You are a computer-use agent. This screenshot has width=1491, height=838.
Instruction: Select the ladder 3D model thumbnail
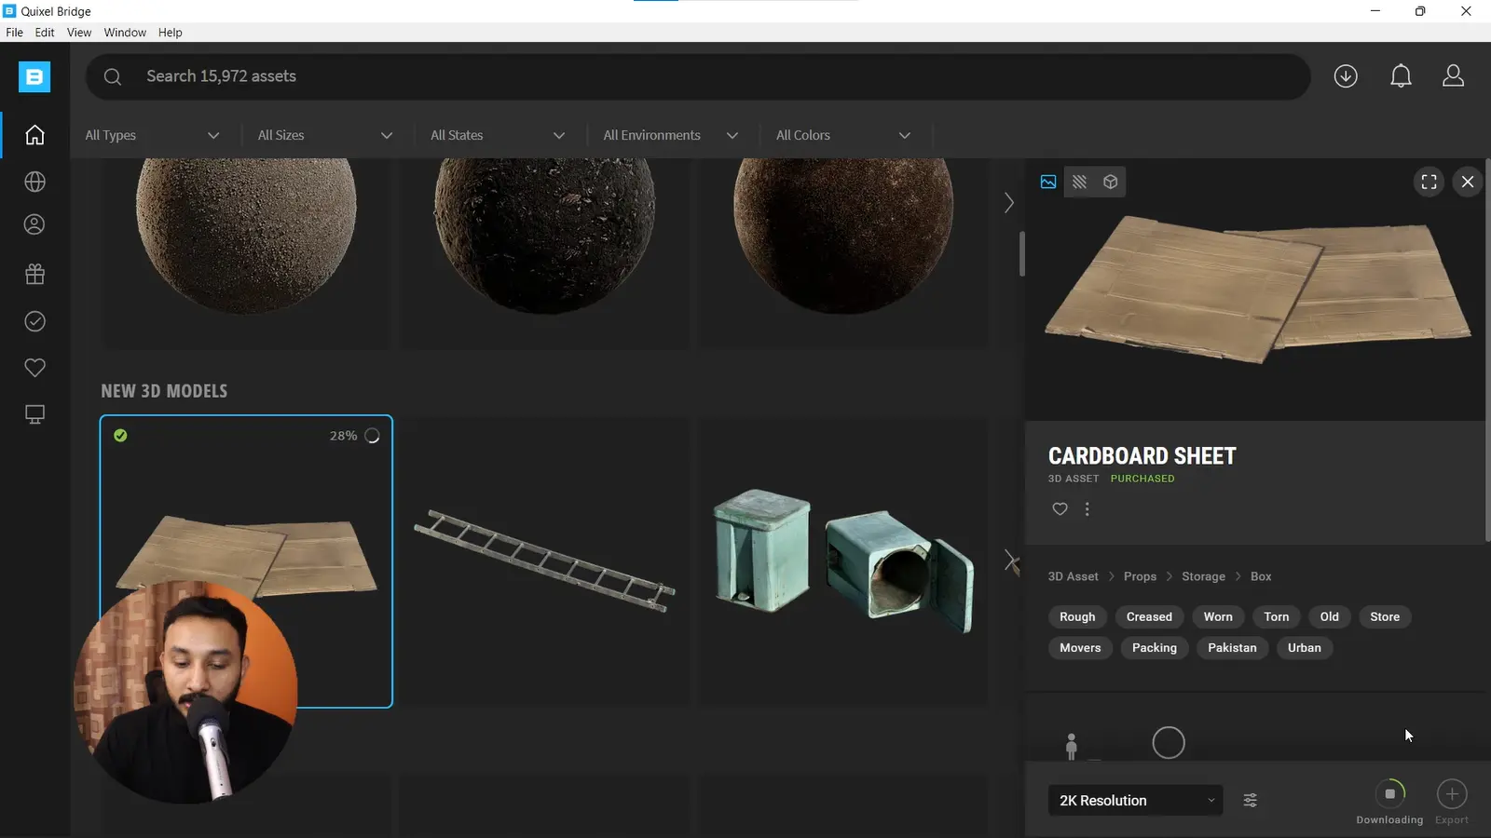point(544,561)
